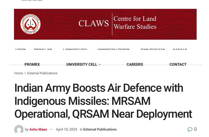Screen dimensions: 209x137
Task: Click the Home breadcrumb link
Action: click(19, 73)
